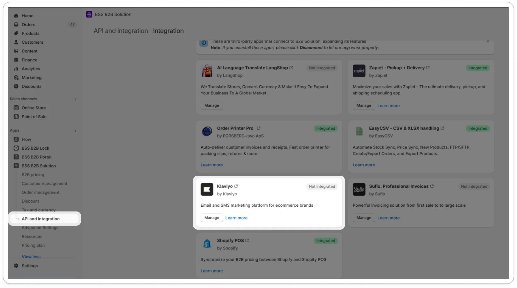
Task: Open BSS B2B Lock app
Action: pos(35,148)
